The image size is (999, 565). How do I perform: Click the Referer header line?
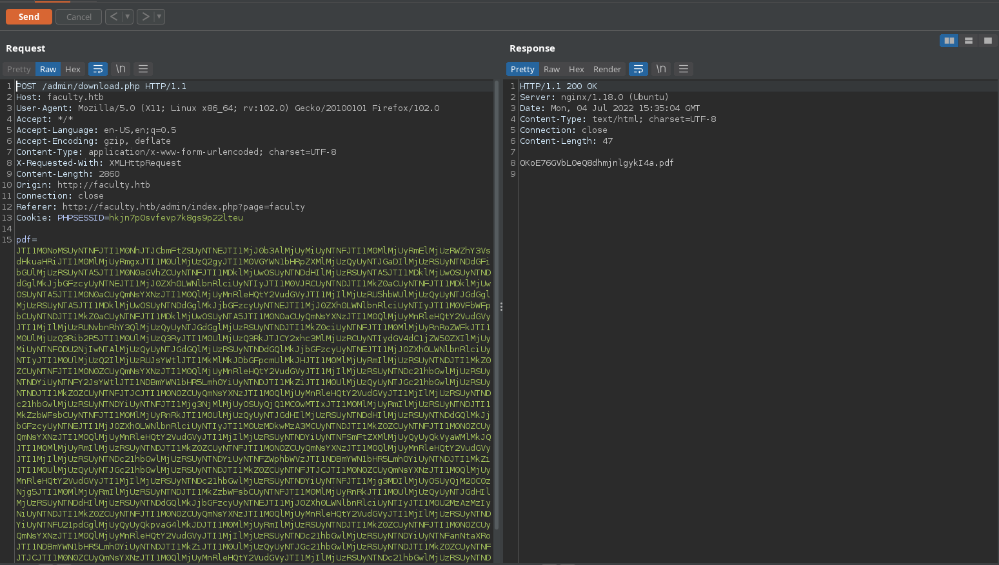click(x=161, y=206)
